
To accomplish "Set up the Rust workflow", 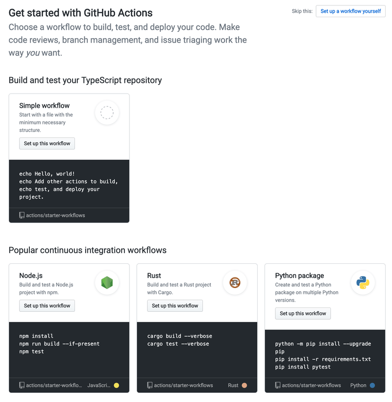I will click(x=174, y=305).
